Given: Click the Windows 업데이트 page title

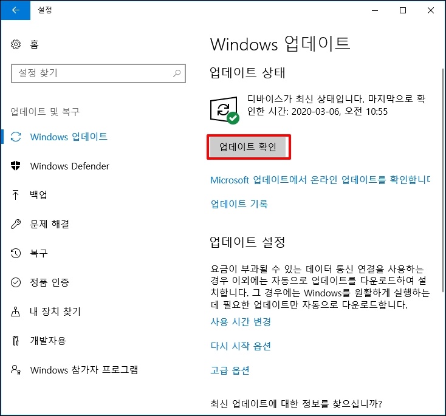Looking at the screenshot, I should [280, 44].
